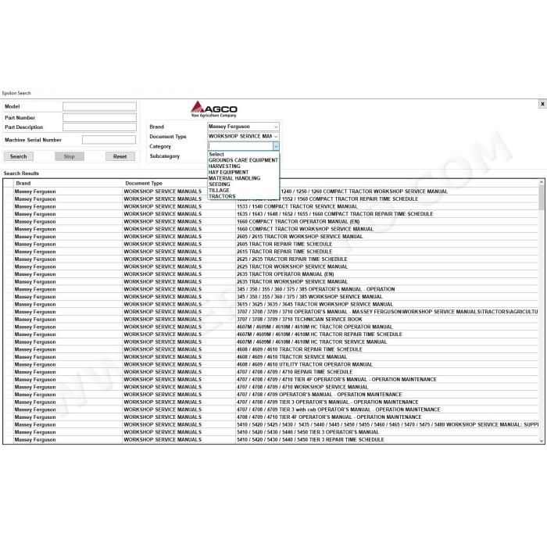This screenshot has width=547, height=547.
Task: Collapse the Category dropdown arrow
Action: click(276, 146)
